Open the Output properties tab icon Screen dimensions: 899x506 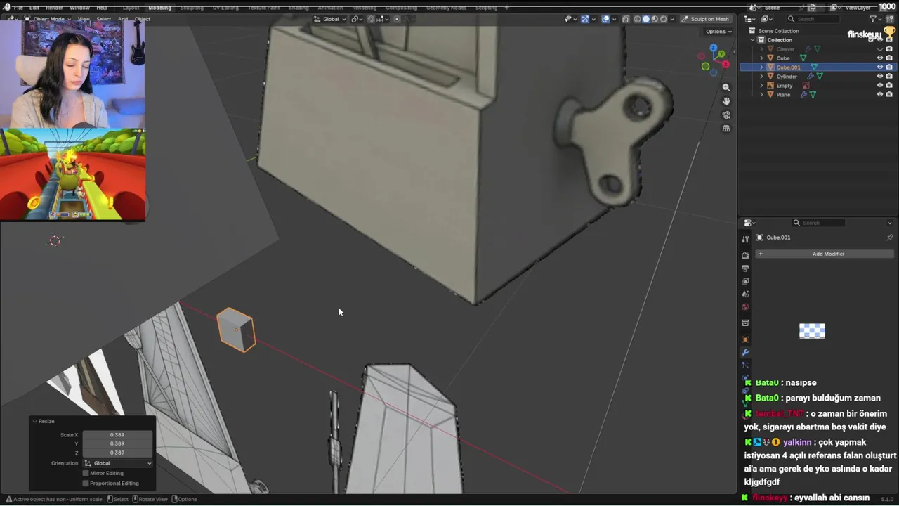coord(745,268)
